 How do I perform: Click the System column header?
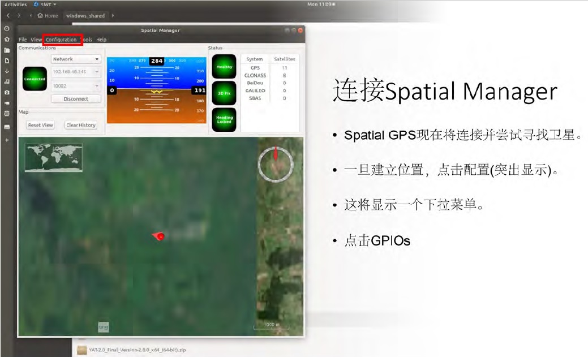[x=255, y=59]
